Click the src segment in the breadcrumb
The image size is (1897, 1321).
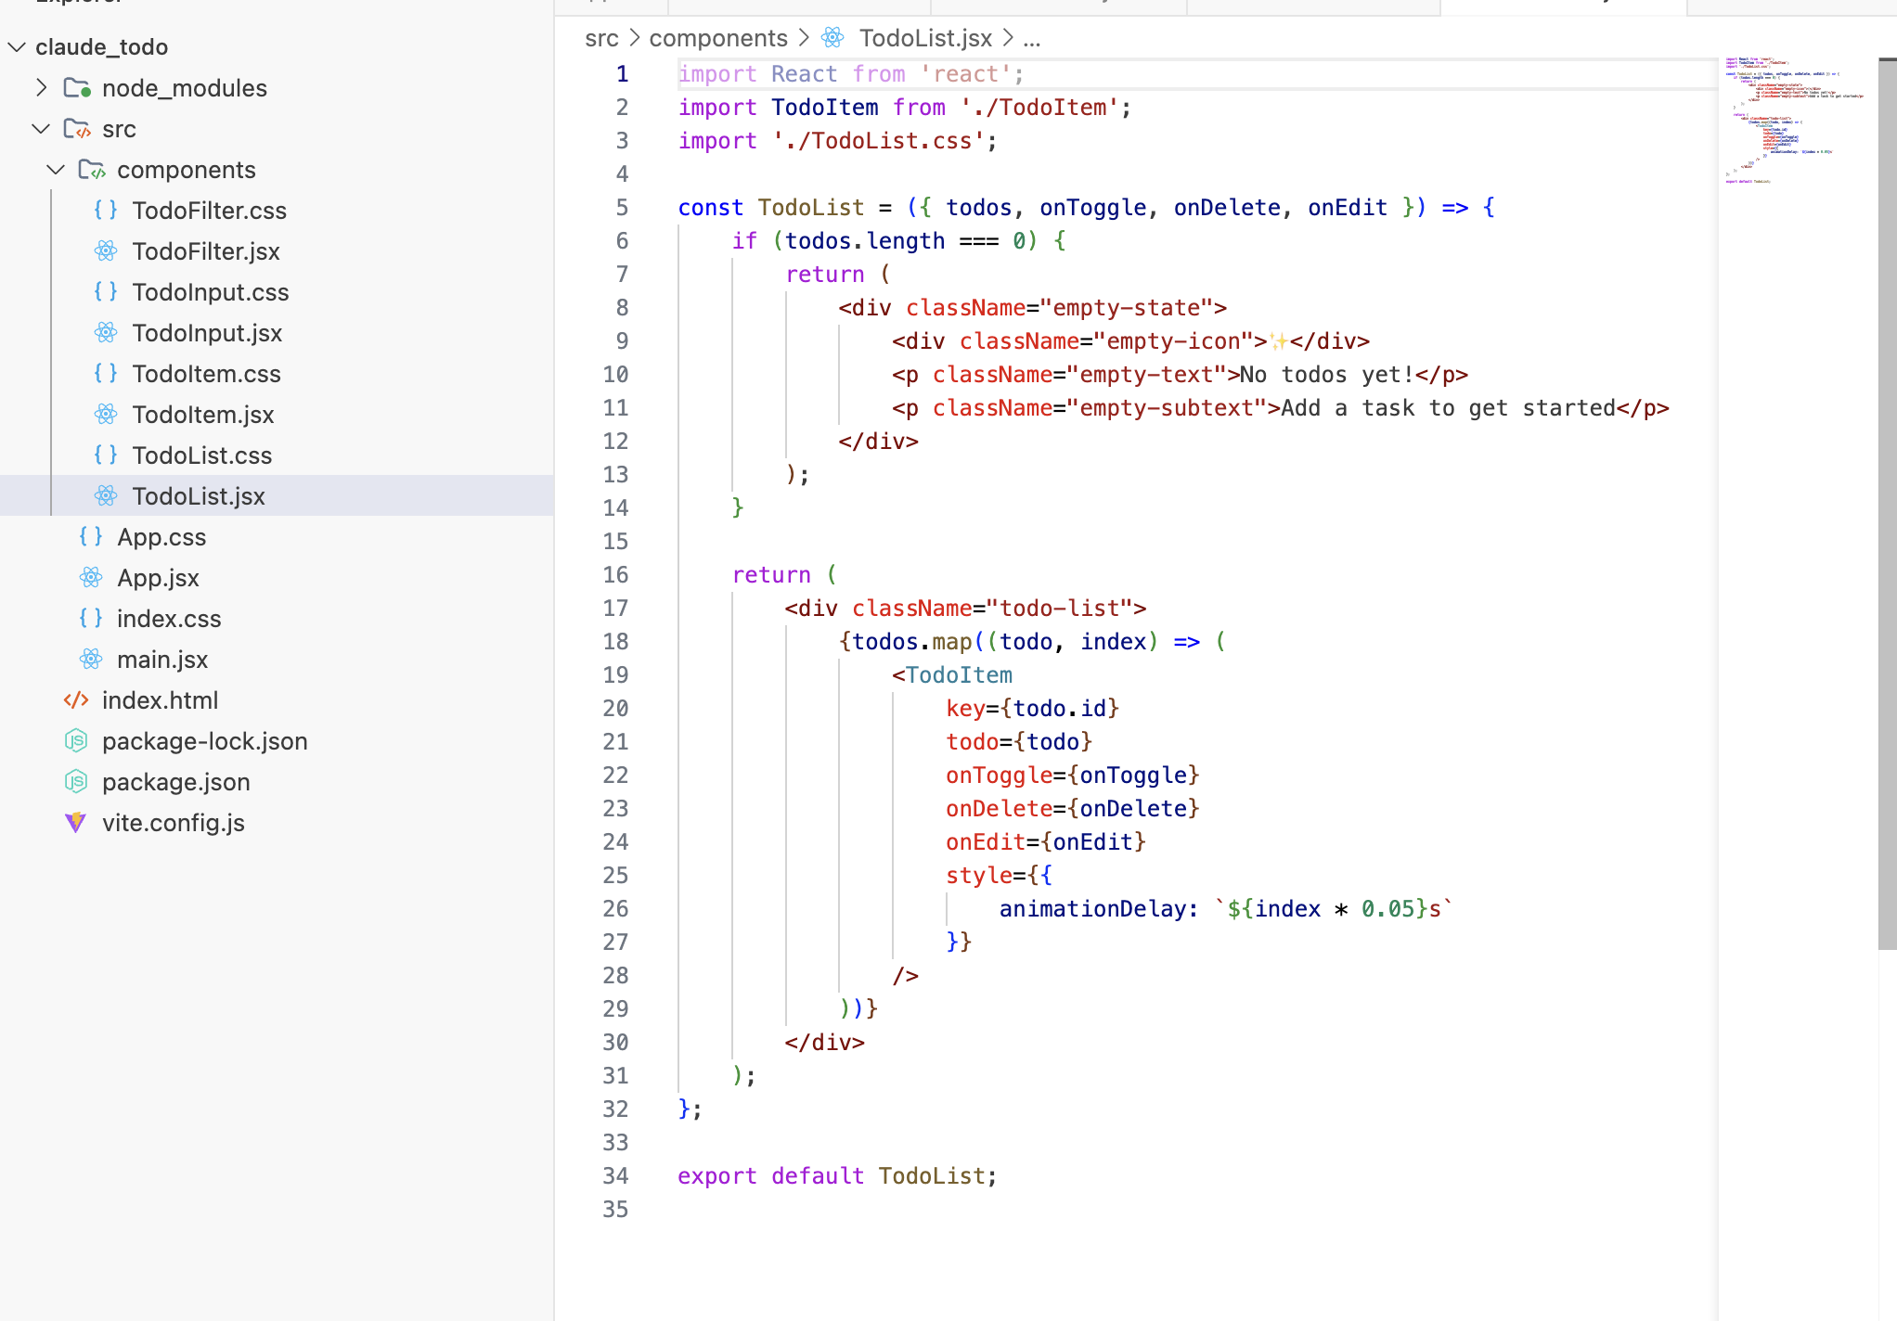601,38
